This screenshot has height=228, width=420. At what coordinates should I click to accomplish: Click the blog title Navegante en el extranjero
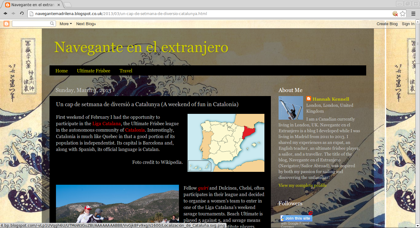click(141, 47)
